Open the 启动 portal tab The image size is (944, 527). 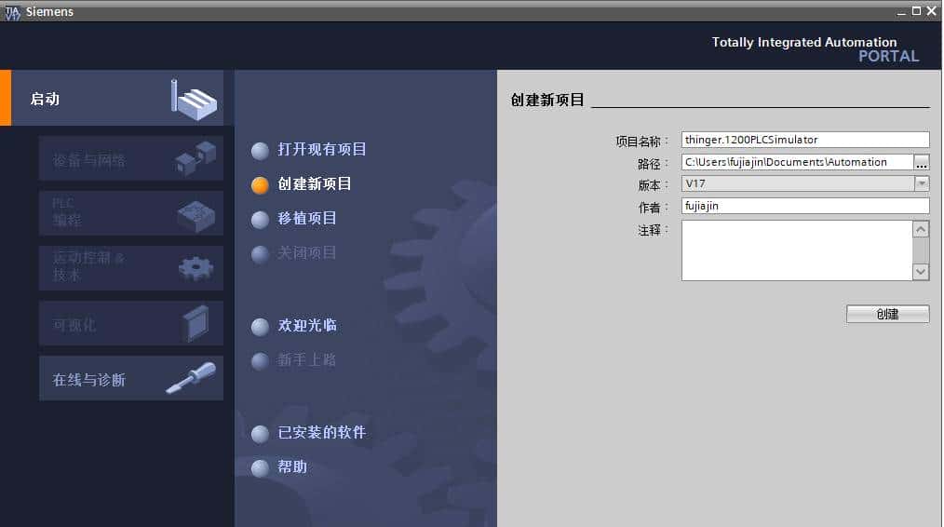click(116, 98)
